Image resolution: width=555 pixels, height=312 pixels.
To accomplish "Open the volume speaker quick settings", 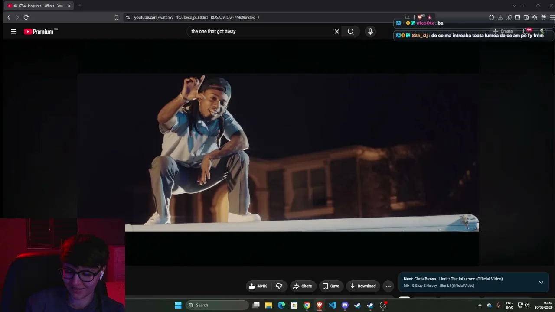I will click(x=527, y=305).
